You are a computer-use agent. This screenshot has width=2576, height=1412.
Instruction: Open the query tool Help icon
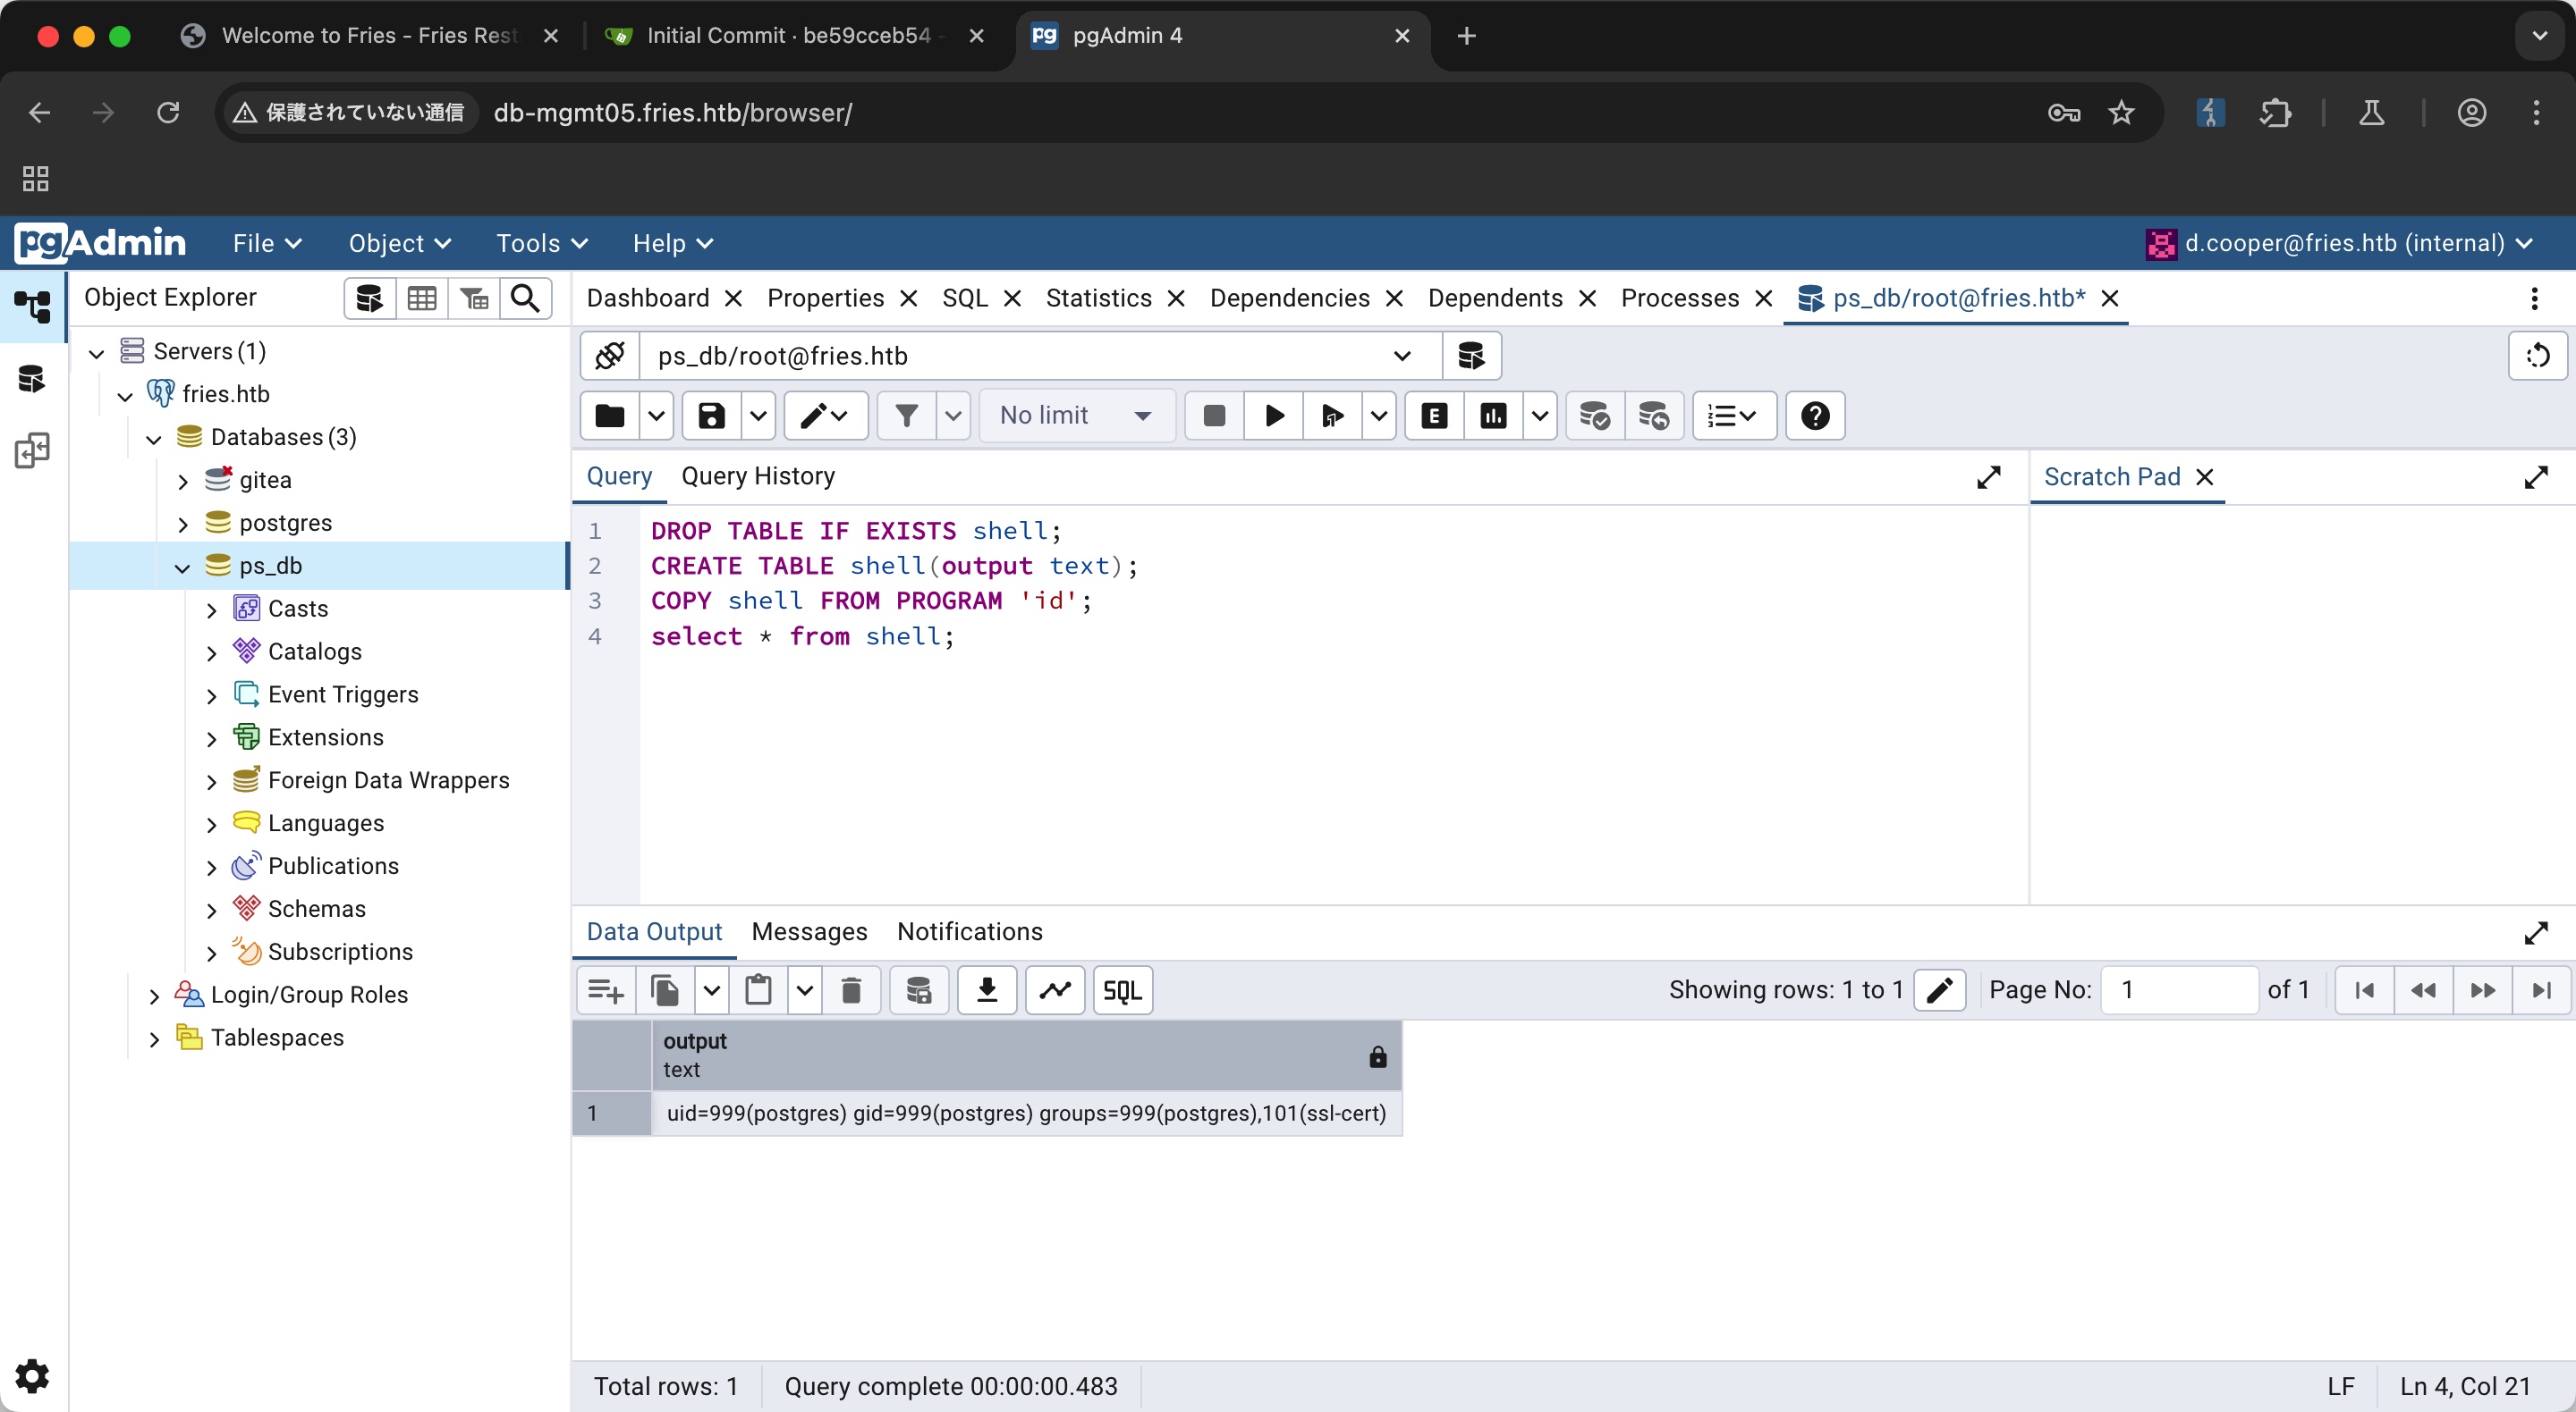(x=1815, y=416)
